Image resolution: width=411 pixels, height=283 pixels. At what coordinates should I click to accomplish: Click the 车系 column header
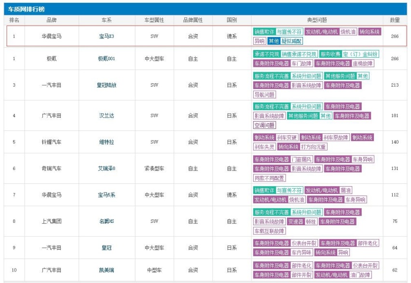[x=107, y=20]
